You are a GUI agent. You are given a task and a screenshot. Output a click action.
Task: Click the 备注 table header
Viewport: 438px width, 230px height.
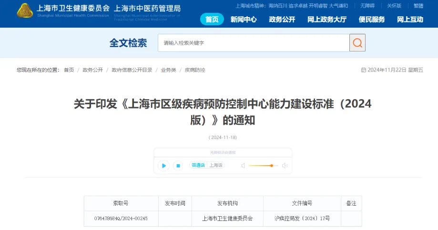click(351, 203)
